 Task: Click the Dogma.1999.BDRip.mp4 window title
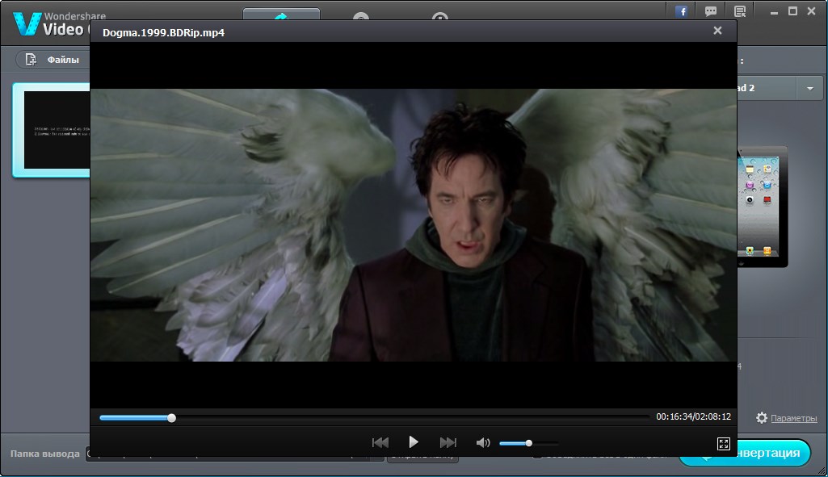[163, 33]
